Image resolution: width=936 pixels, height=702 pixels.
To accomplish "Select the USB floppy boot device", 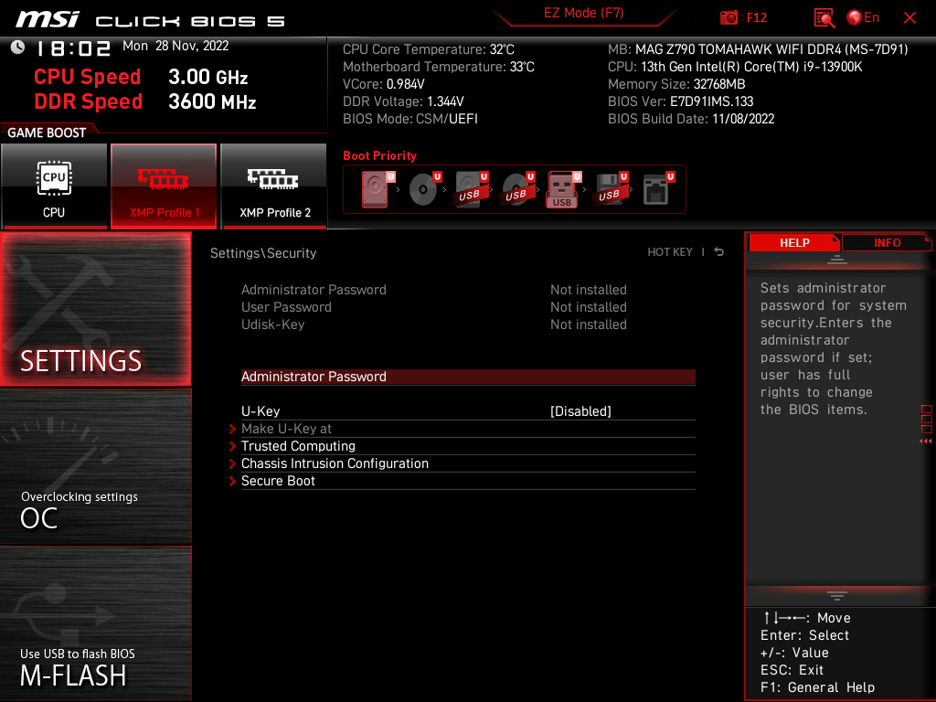I will click(x=611, y=189).
